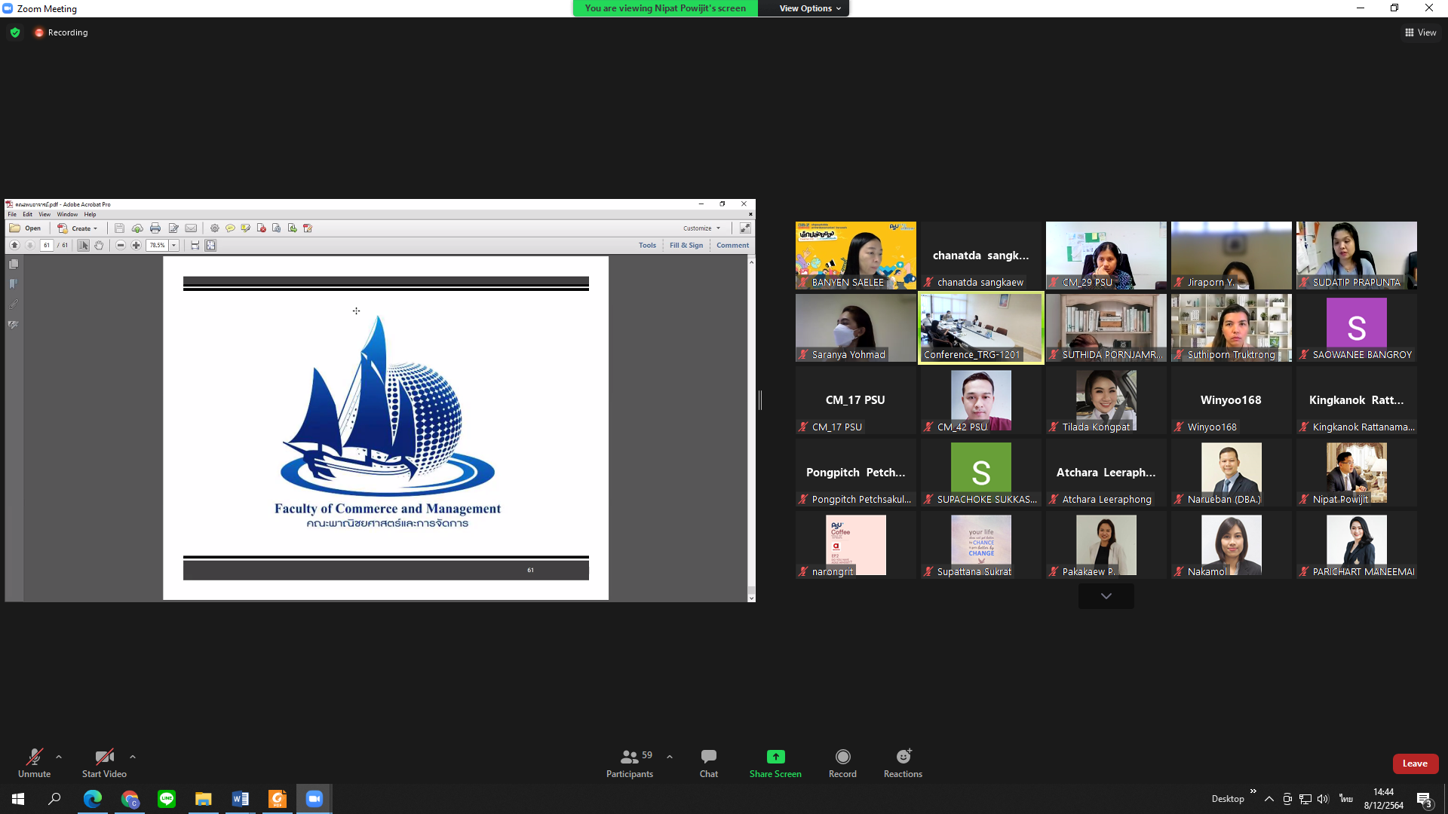Select the SAOWANEE BANGROY participant tile

click(1356, 328)
